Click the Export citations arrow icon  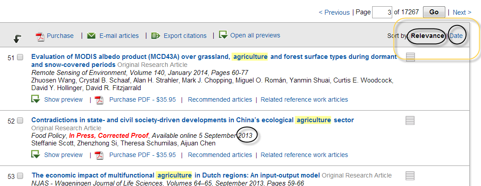pos(156,36)
